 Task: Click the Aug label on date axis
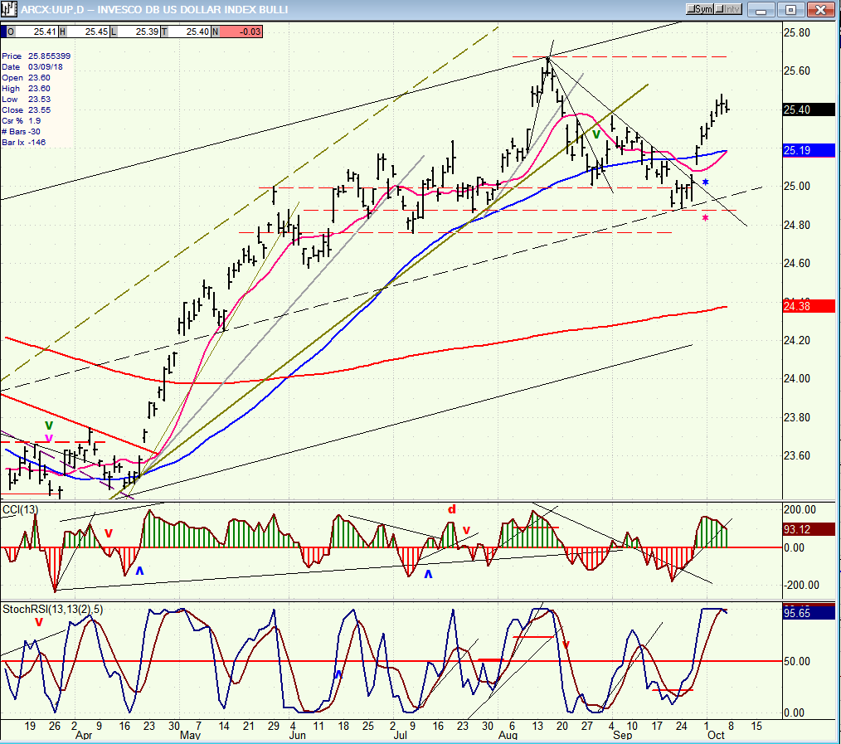pos(508,736)
